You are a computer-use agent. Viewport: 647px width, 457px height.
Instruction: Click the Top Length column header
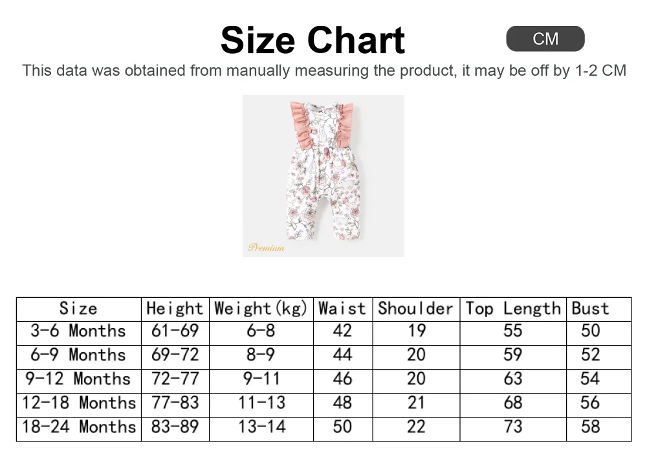click(513, 309)
